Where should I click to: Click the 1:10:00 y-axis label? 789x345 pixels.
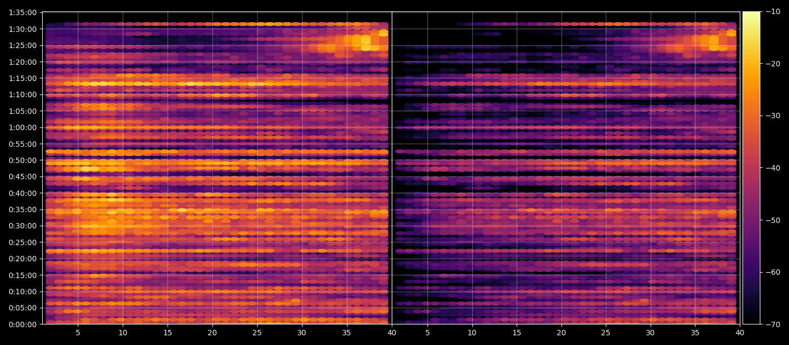23,94
